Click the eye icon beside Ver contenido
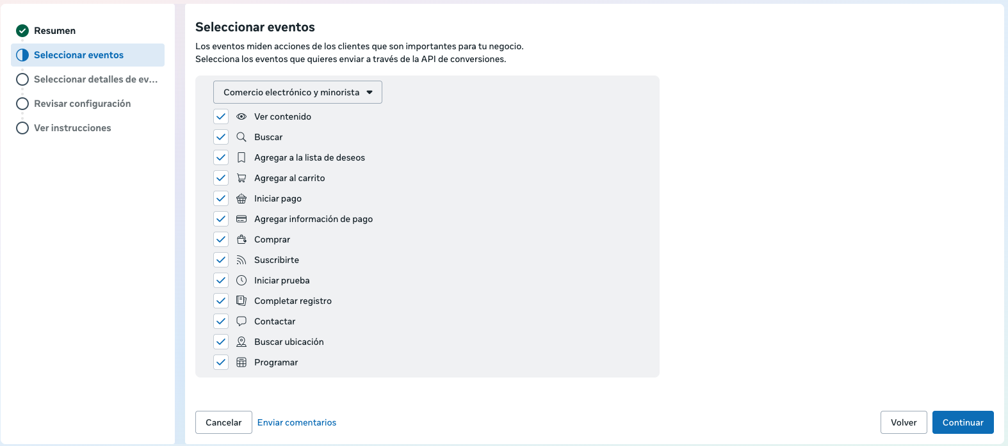Viewport: 1008px width, 446px height. tap(241, 116)
